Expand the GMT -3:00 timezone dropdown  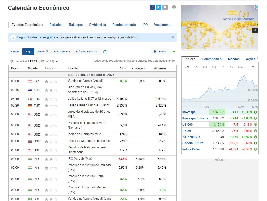[57, 61]
